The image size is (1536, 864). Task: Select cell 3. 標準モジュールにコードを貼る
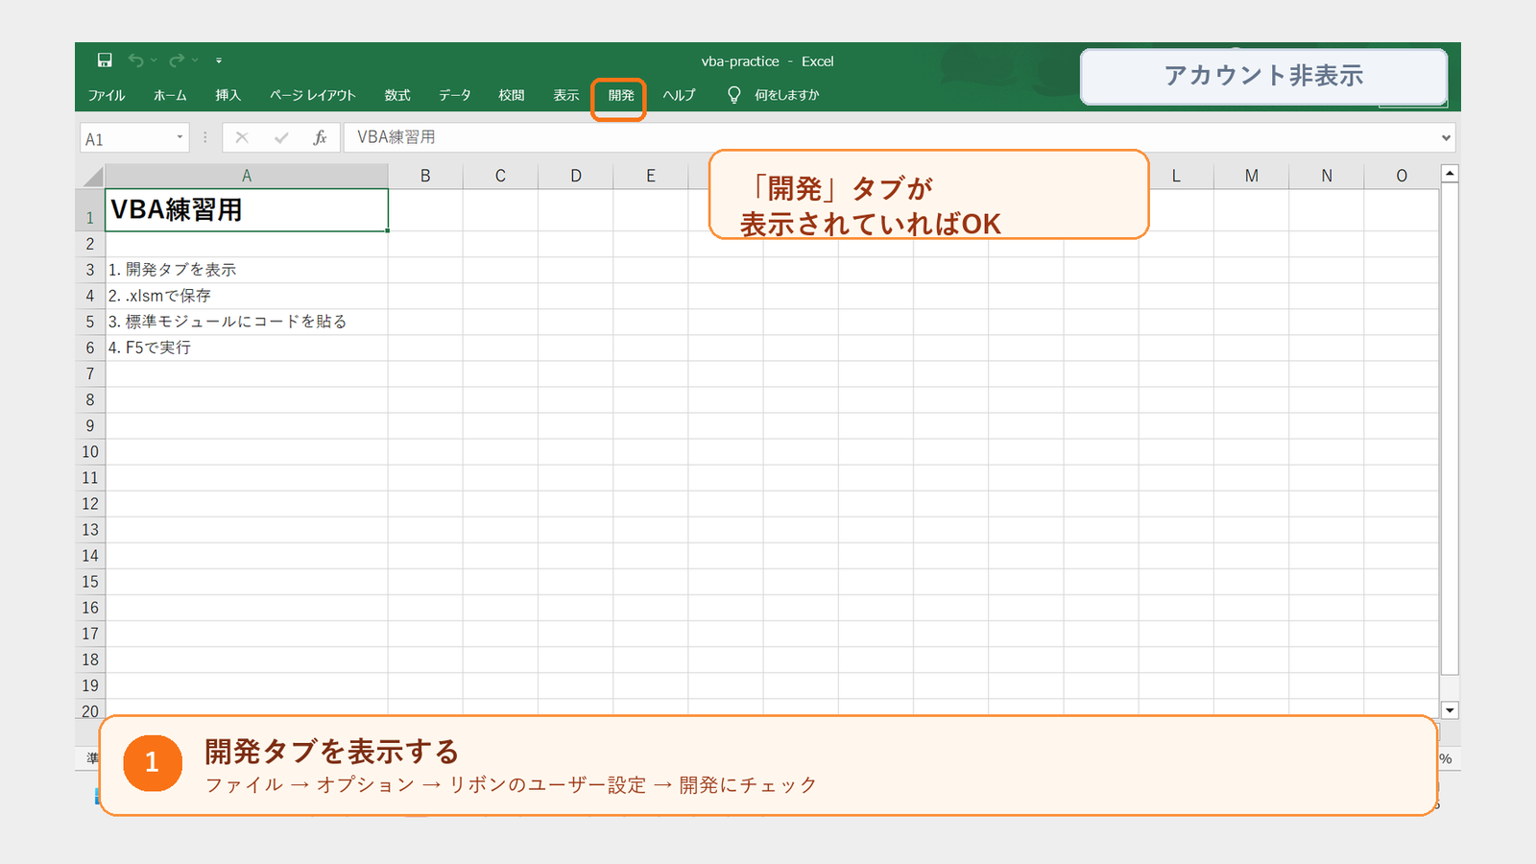[247, 322]
